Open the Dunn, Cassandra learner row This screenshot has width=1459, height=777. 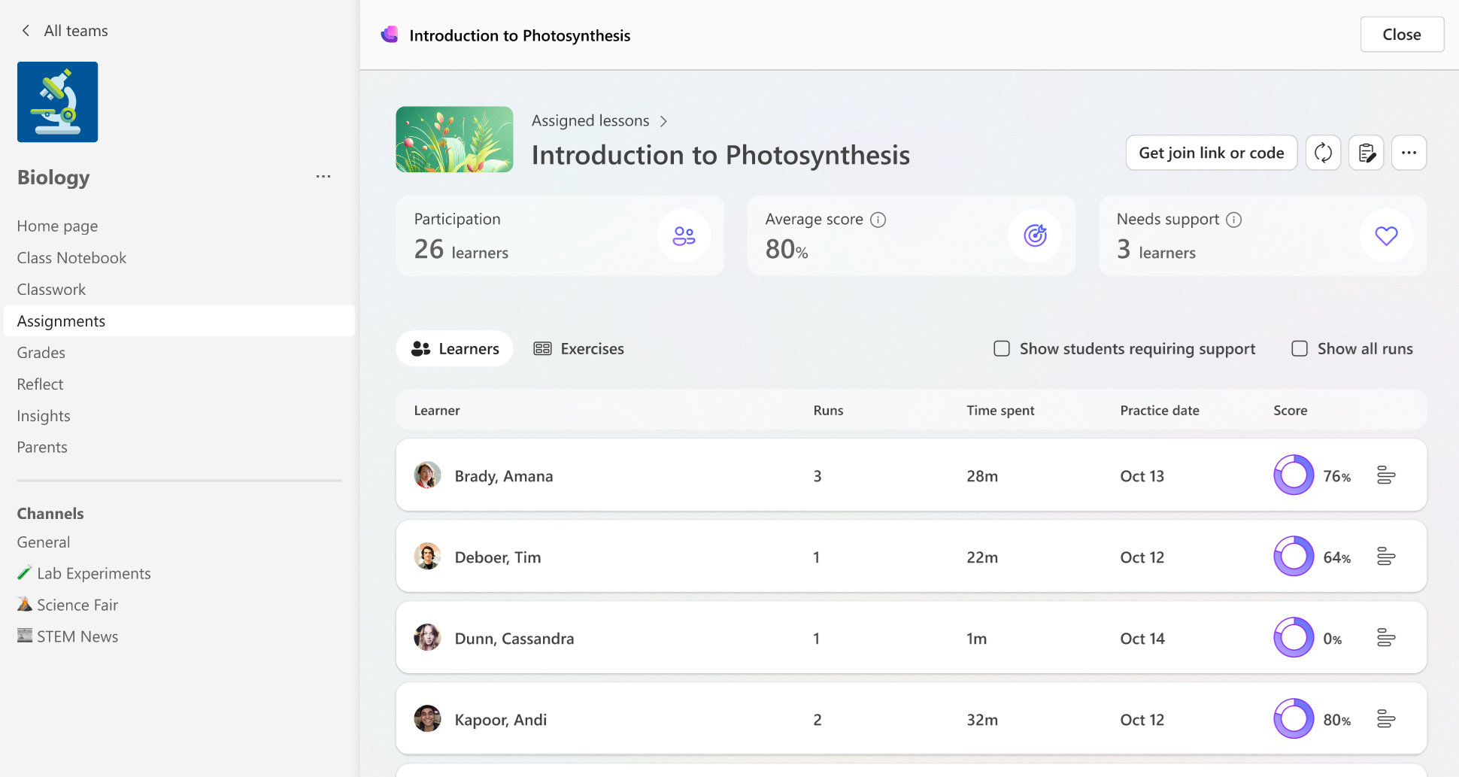pos(911,638)
